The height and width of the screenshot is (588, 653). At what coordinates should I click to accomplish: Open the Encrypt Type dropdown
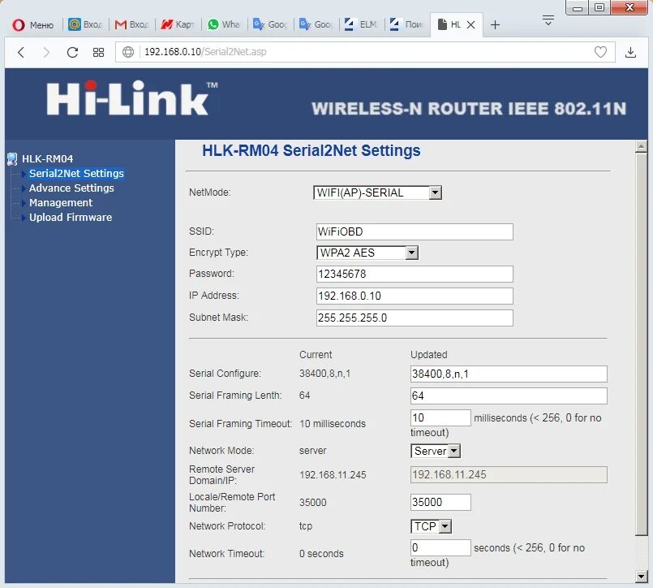pos(411,253)
